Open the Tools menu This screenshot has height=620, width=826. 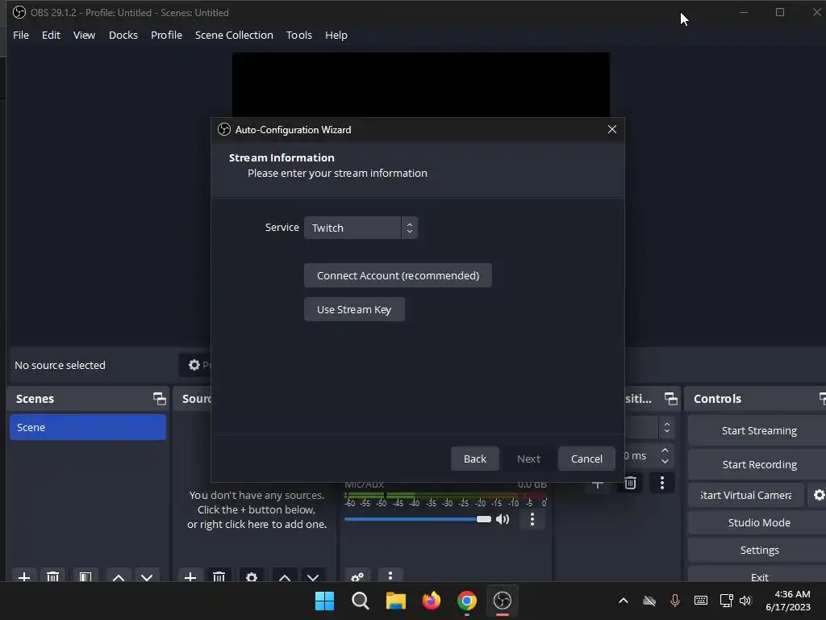coord(299,35)
